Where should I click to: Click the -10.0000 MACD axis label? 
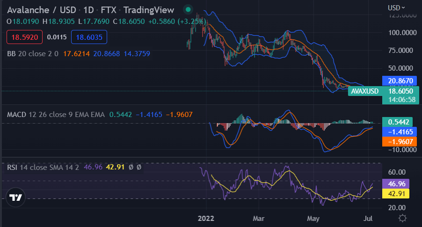pos(402,149)
